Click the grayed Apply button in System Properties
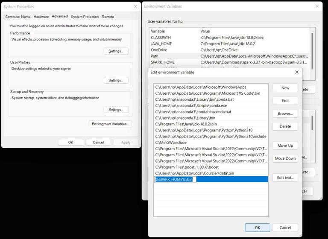Screen dimensions: 328x239 126,143
